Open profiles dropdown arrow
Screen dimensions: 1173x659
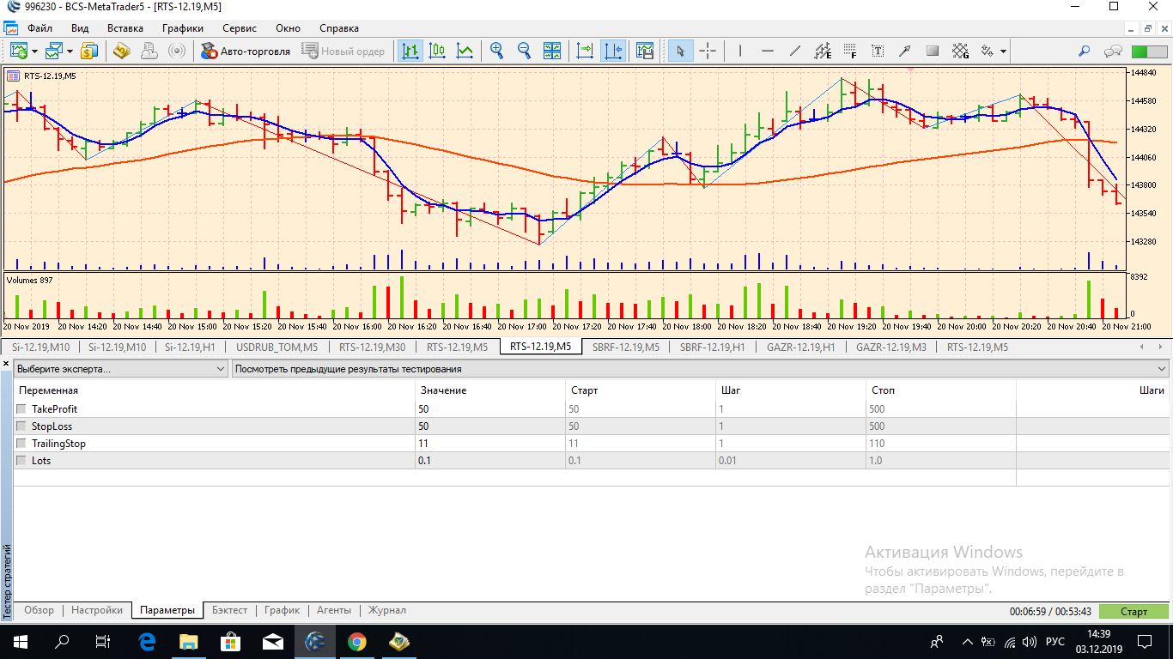pos(72,51)
